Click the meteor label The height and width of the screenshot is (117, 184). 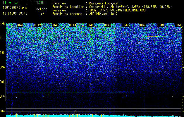pos(42,9)
